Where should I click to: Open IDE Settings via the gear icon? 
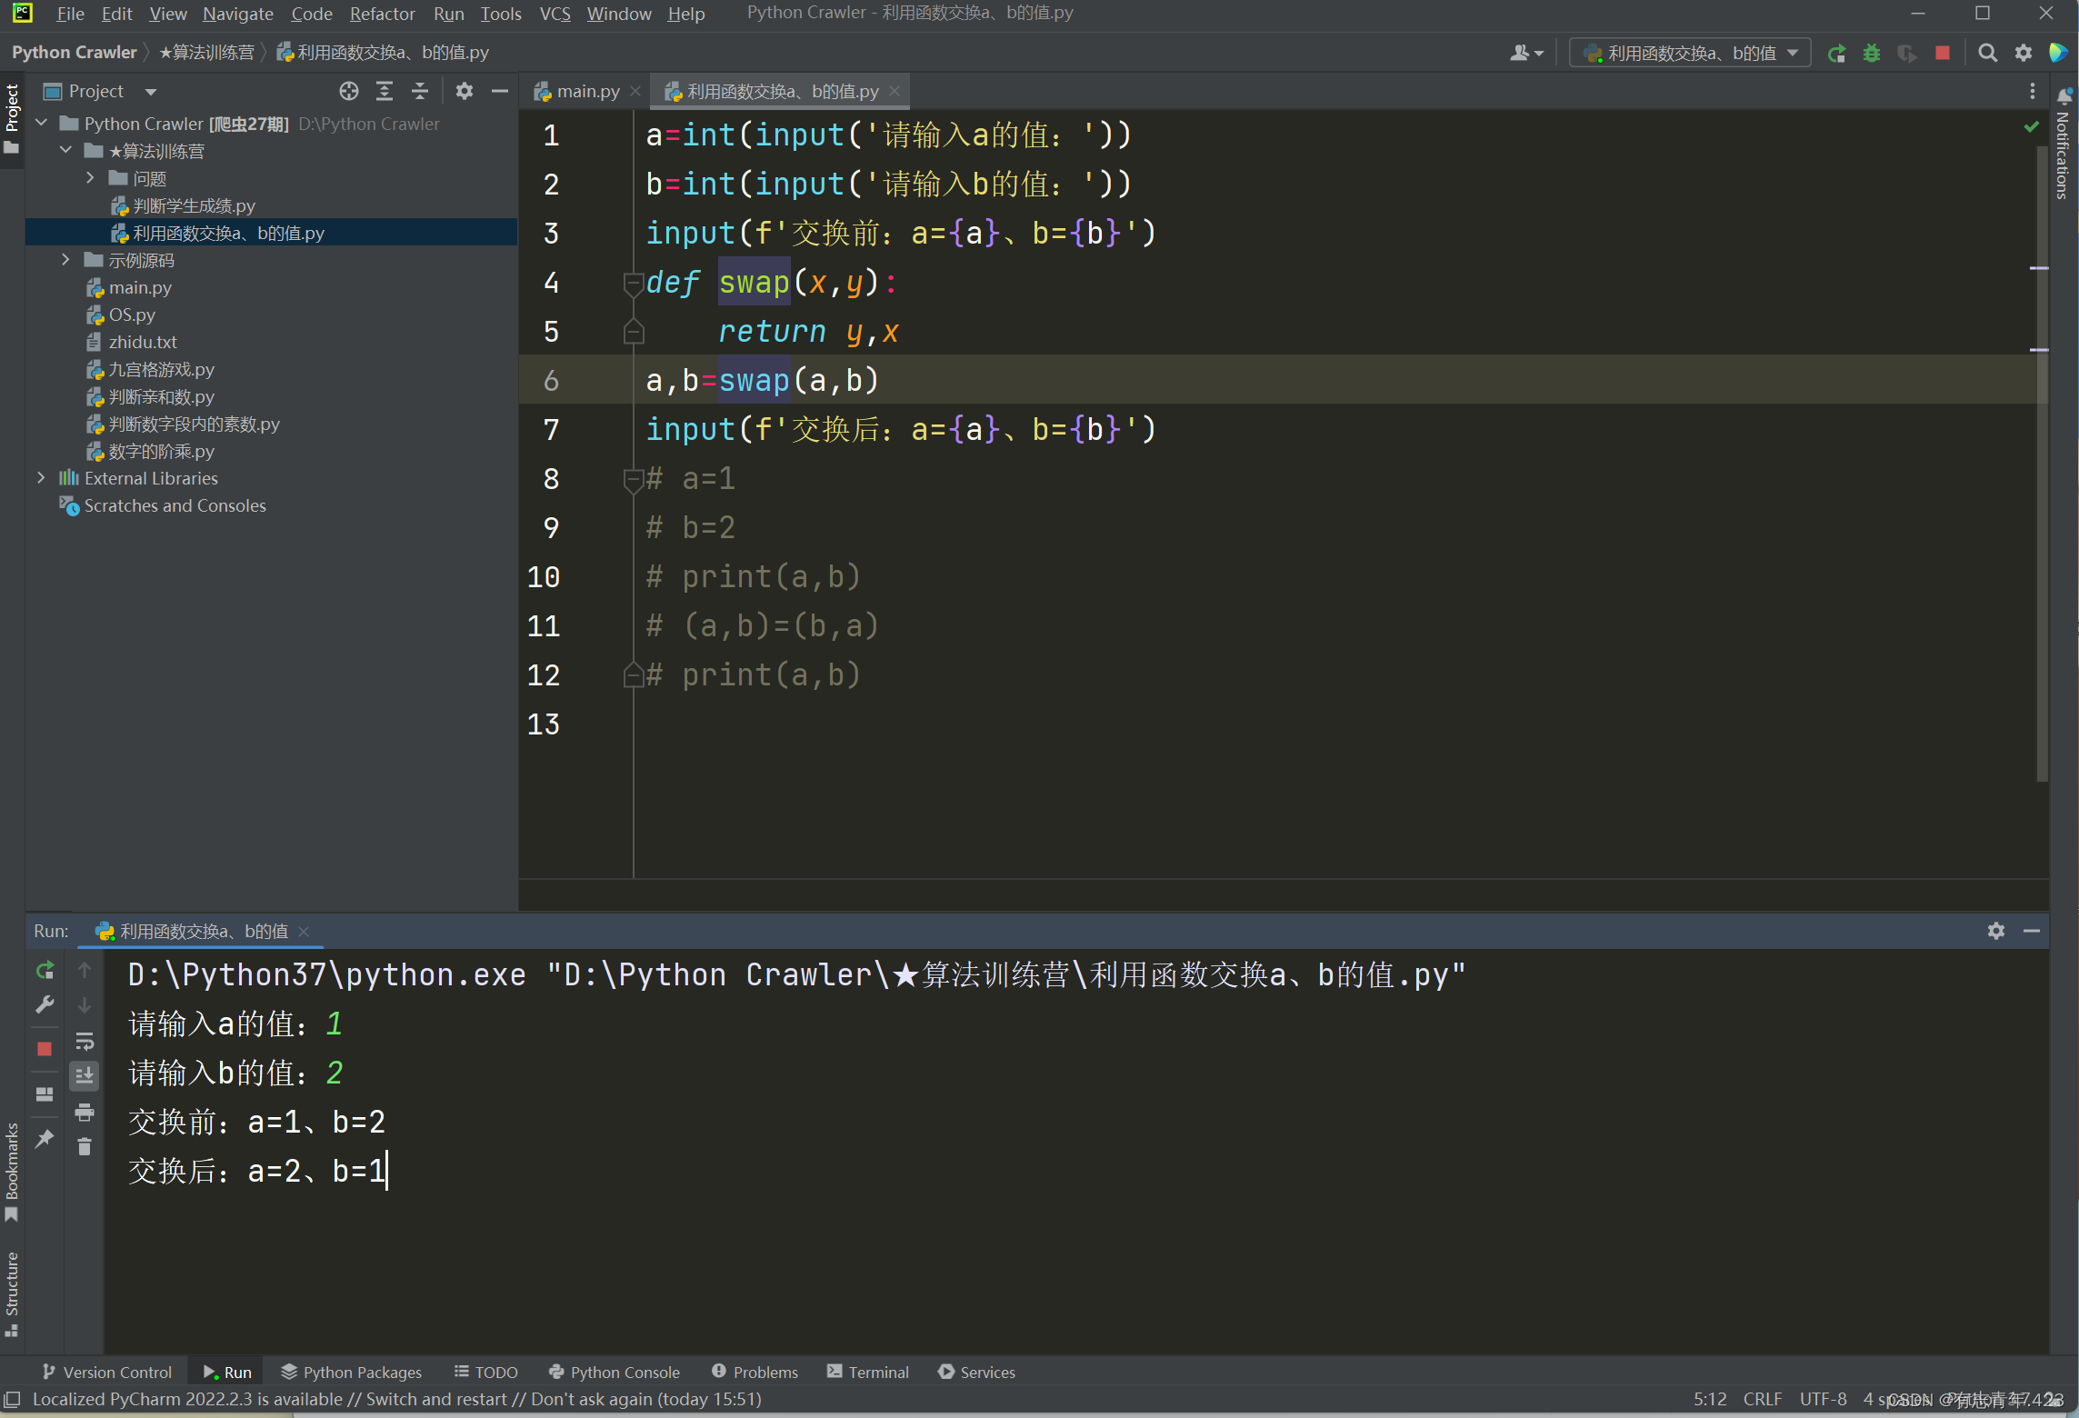[2024, 53]
